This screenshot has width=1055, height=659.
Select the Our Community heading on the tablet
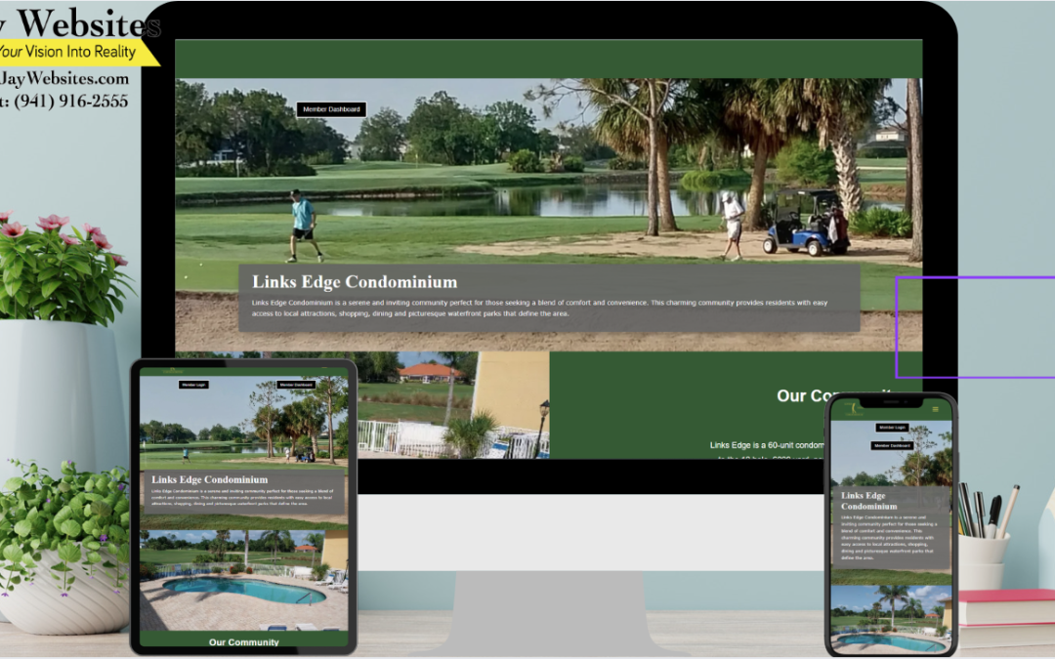tap(243, 641)
